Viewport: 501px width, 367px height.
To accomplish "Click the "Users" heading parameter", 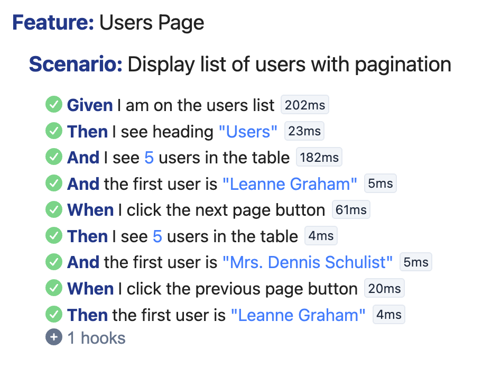I will coord(248,131).
